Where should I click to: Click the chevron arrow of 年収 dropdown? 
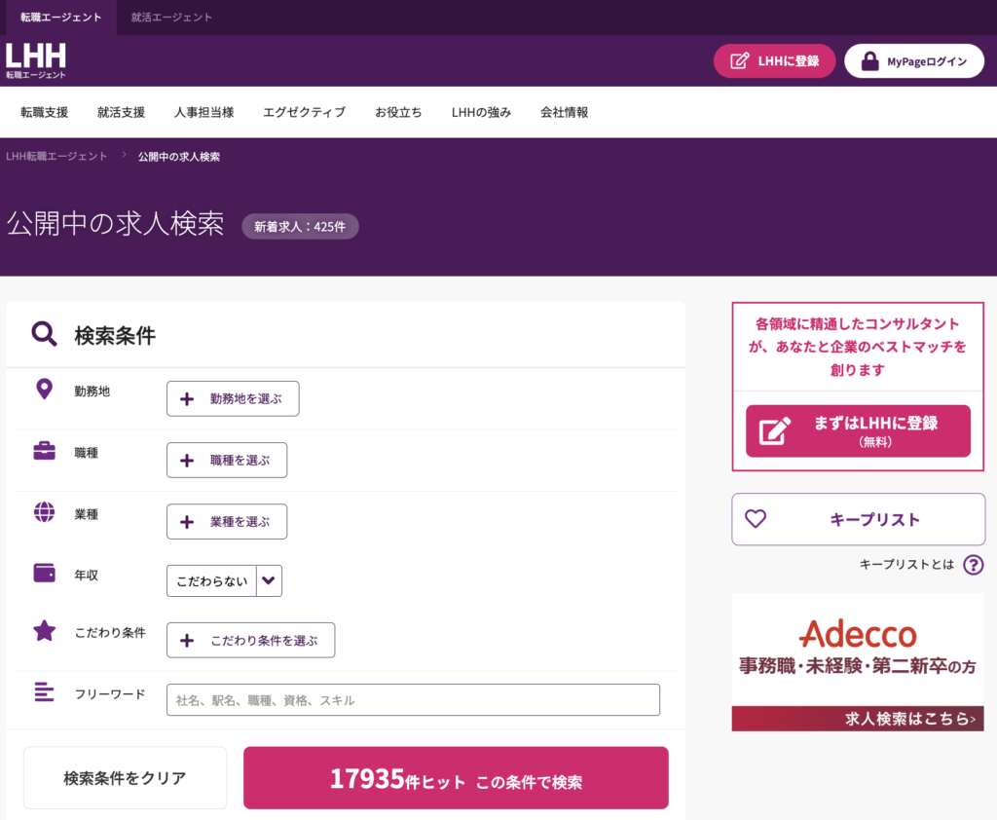(x=269, y=580)
